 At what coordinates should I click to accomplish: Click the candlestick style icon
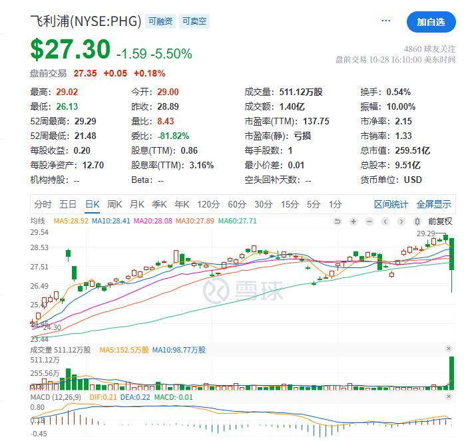[x=417, y=221]
